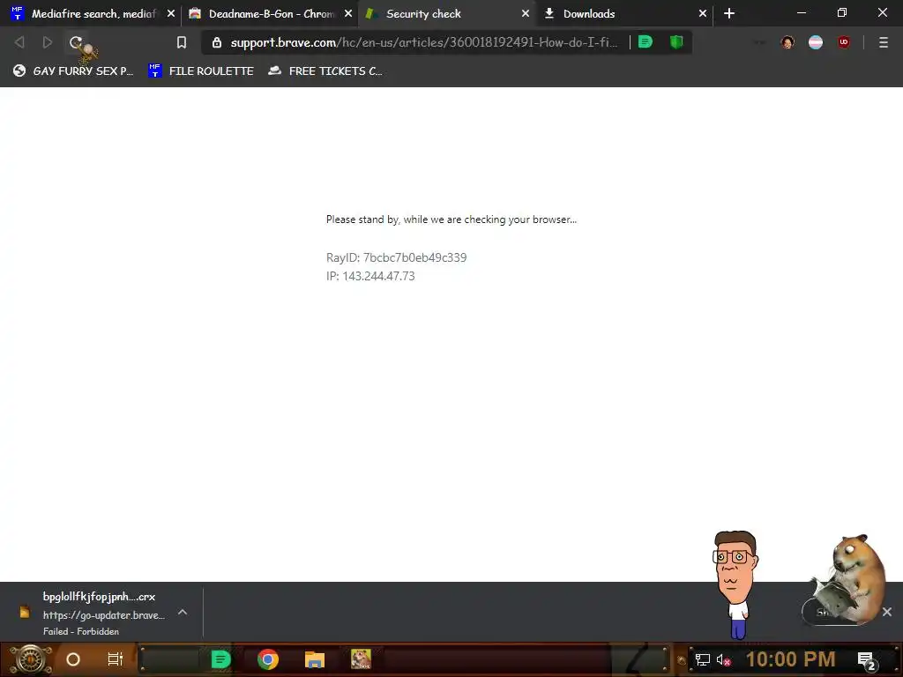903x677 pixels.
Task: Open the failed bpglollfkjfopjpnh crx download item
Action: pos(92,614)
